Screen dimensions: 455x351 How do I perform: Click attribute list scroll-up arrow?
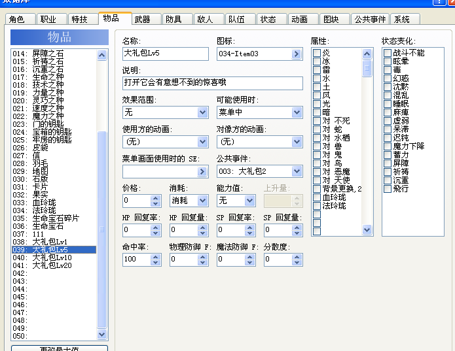point(367,54)
